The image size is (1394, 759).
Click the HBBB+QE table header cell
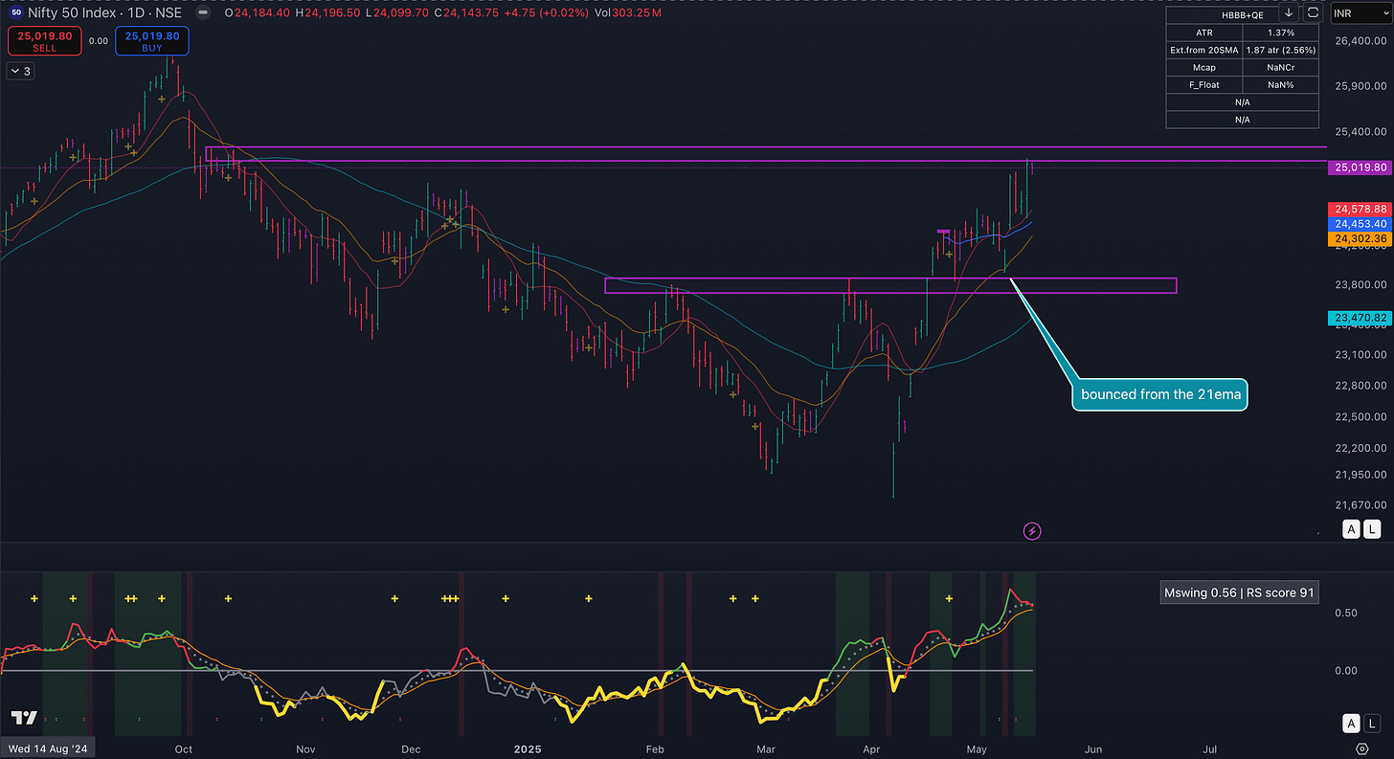click(x=1242, y=14)
